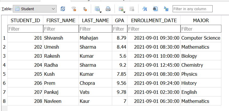The height and width of the screenshot is (111, 229).
Task: Sort by the ENROLLMENT_DATE column header
Action: point(154,20)
